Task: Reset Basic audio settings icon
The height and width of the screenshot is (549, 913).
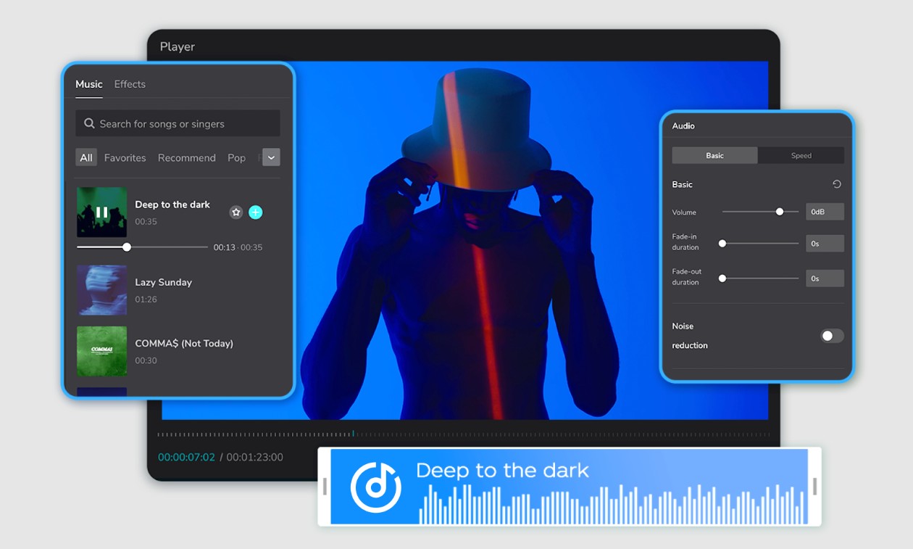Action: click(x=837, y=184)
